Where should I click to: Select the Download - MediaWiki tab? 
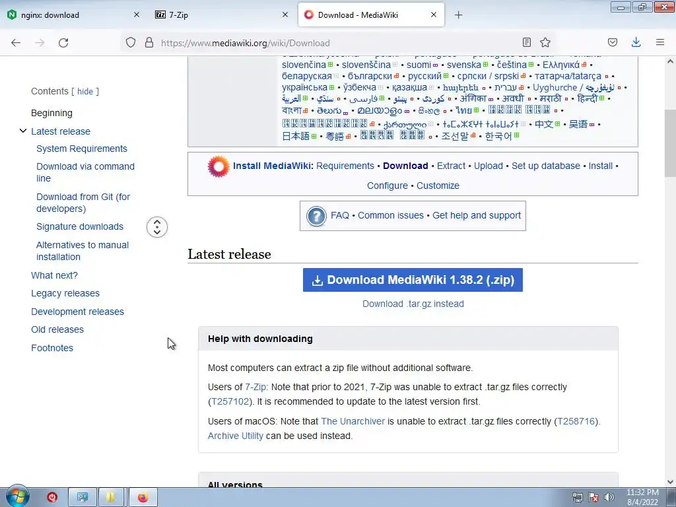[371, 15]
